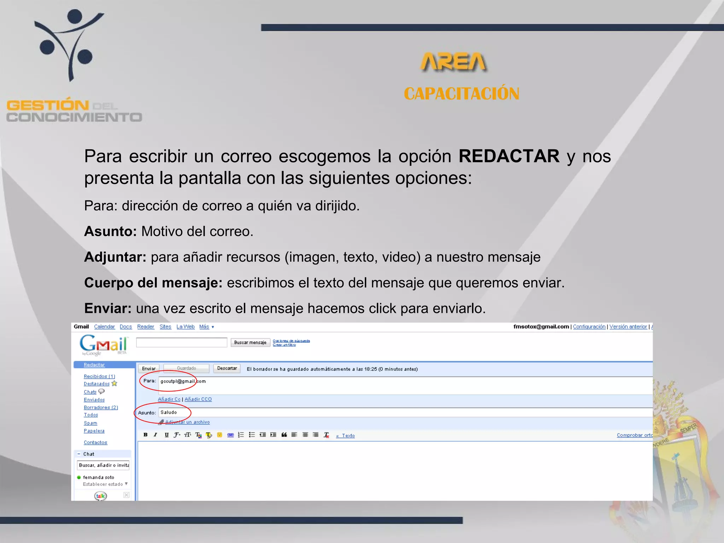The height and width of the screenshot is (543, 724).
Task: Click the Gmail logo
Action: pyautogui.click(x=103, y=345)
